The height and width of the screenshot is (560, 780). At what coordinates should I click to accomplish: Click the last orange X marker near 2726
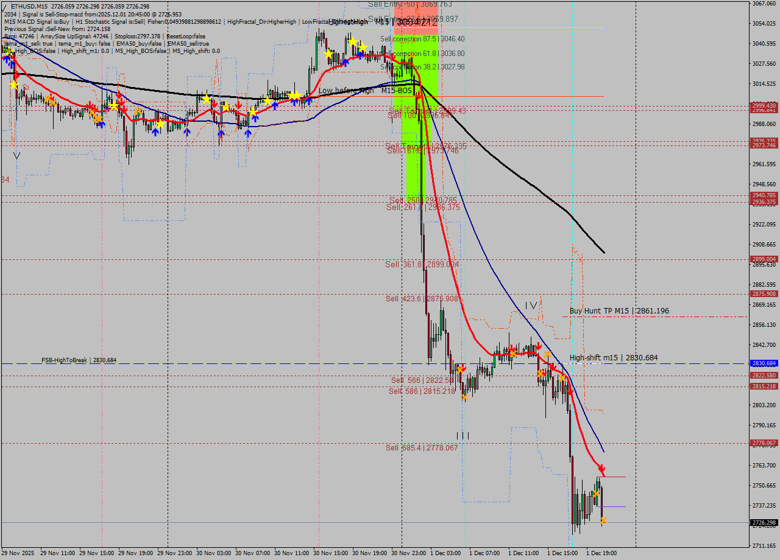point(603,520)
